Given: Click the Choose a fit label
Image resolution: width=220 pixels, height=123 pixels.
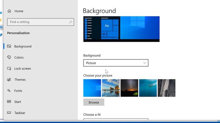Looking at the screenshot, I should pos(92,114).
